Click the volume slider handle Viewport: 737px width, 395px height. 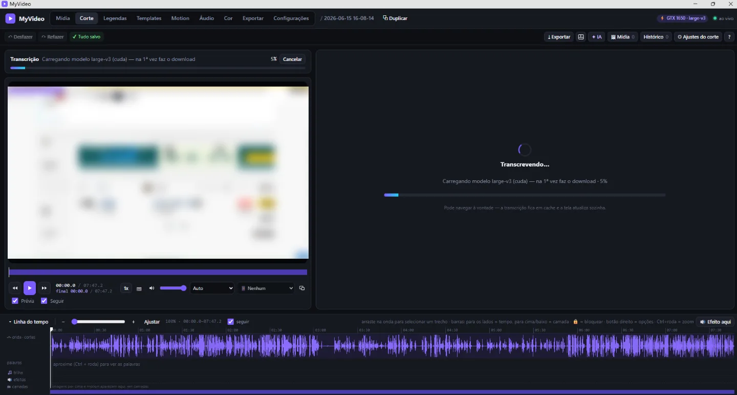(184, 288)
